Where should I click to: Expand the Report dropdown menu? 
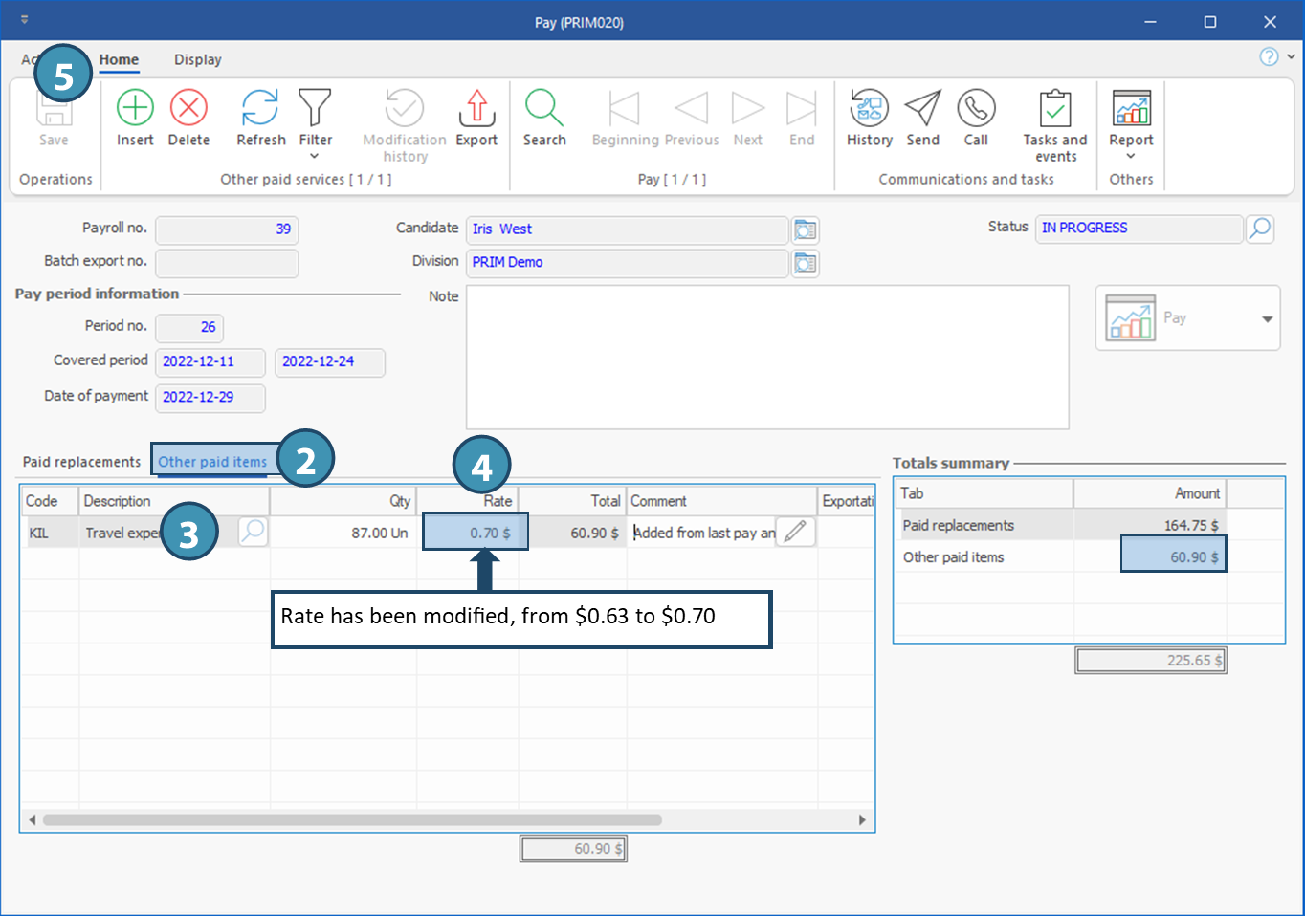point(1131,156)
